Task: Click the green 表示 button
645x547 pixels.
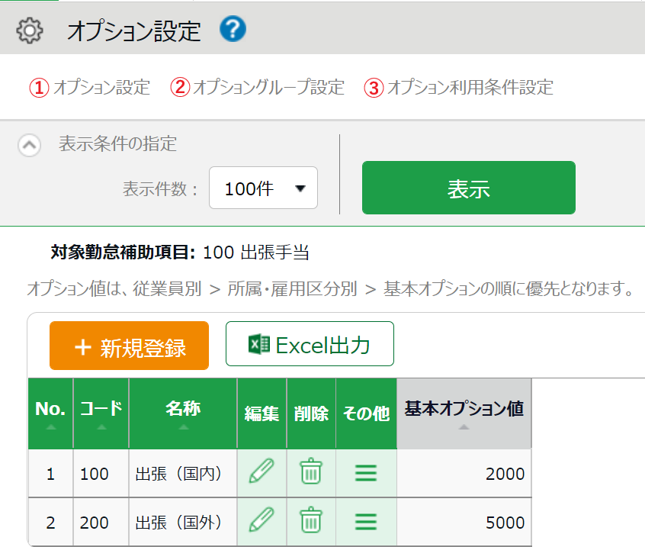Action: (469, 188)
